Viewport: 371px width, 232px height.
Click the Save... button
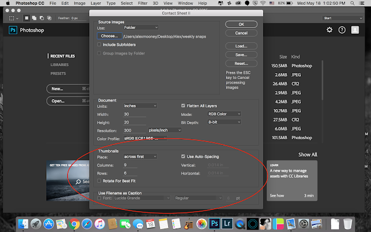(x=241, y=55)
